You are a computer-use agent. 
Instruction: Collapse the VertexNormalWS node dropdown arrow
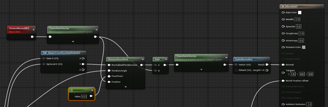point(34,30)
